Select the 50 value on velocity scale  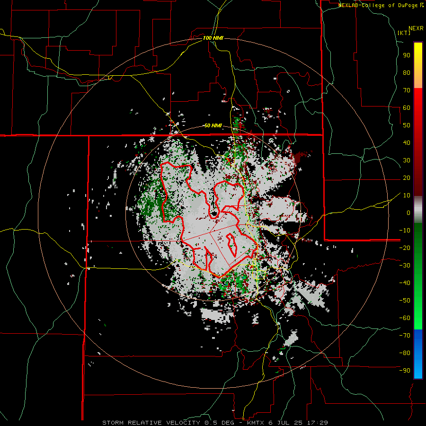407,125
